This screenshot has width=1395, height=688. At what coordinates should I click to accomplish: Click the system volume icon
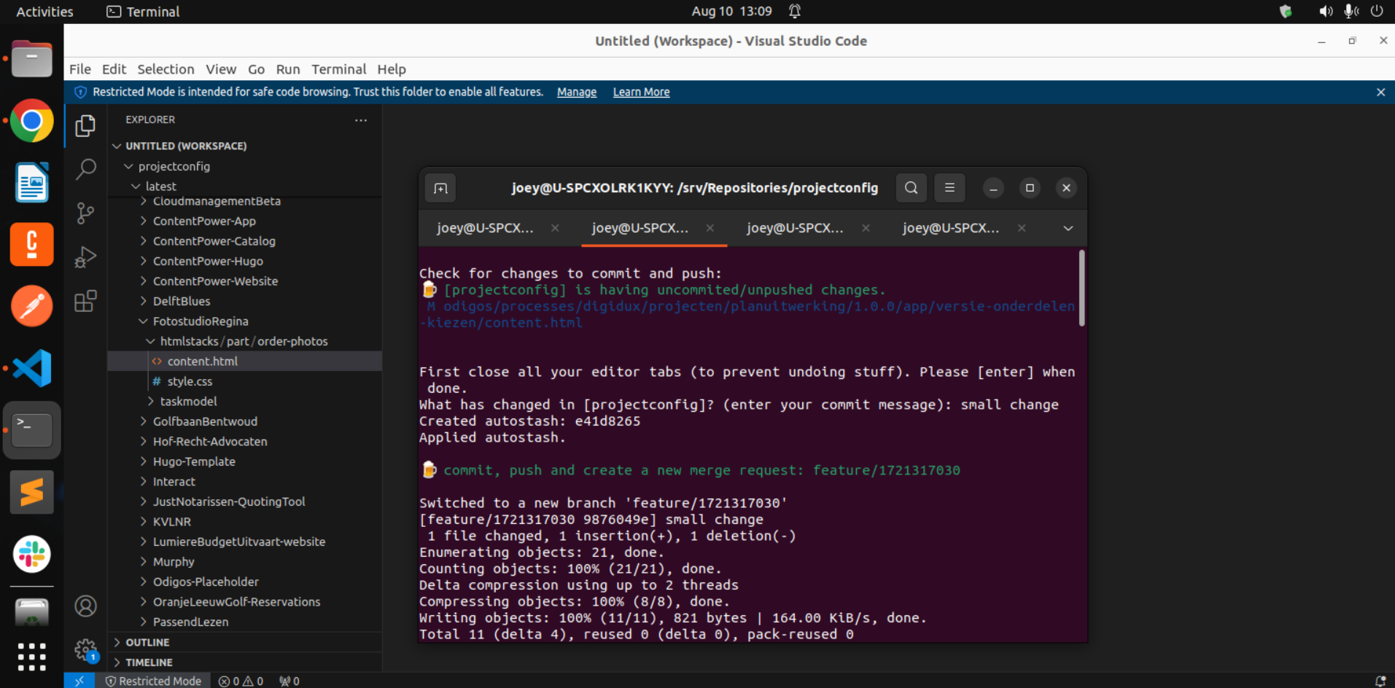(x=1326, y=11)
